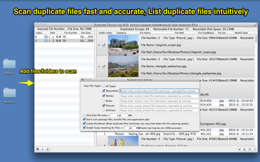The height and width of the screenshot is (162, 260).
Task: Click the File Ext column header
Action: pos(222,33)
